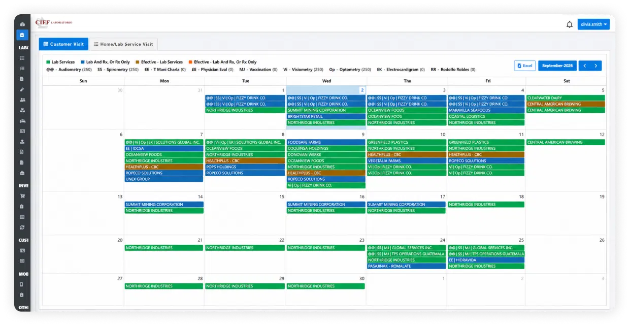Expand the LAB sidebar section header
The image size is (630, 326).
(24, 48)
